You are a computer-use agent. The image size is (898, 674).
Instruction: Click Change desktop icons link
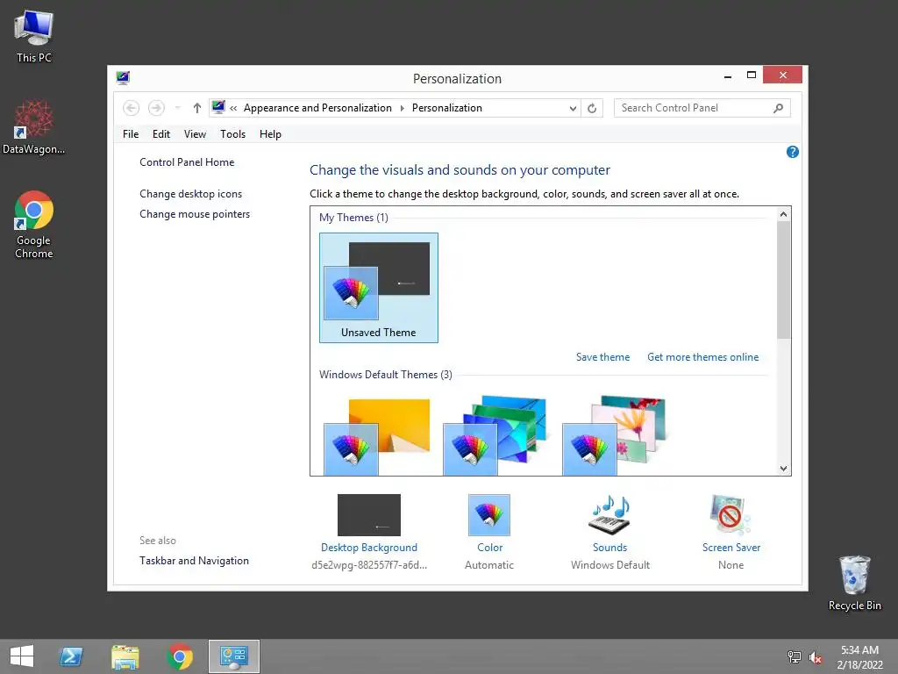[190, 194]
